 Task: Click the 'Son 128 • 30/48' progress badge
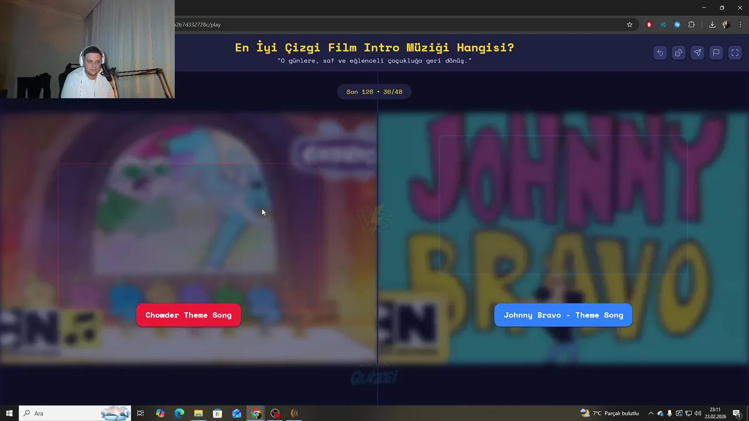374,92
